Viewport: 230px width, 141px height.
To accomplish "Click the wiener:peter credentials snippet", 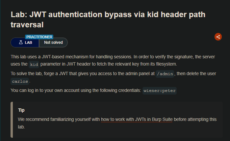I will click(160, 91).
